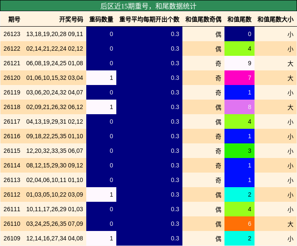This screenshot has width=297, height=246.
Task: Click 重码数量 cell 0 in row 26115
Action: [x=101, y=151]
